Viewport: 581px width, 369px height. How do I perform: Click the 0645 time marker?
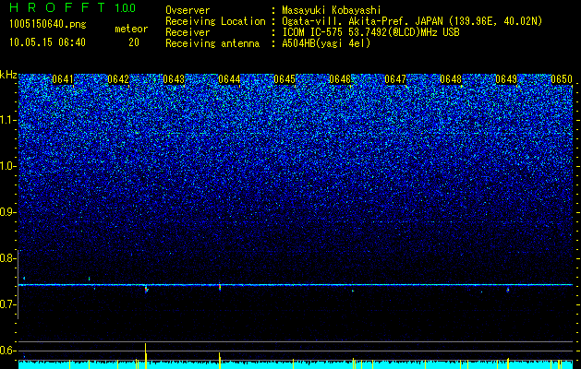point(284,79)
